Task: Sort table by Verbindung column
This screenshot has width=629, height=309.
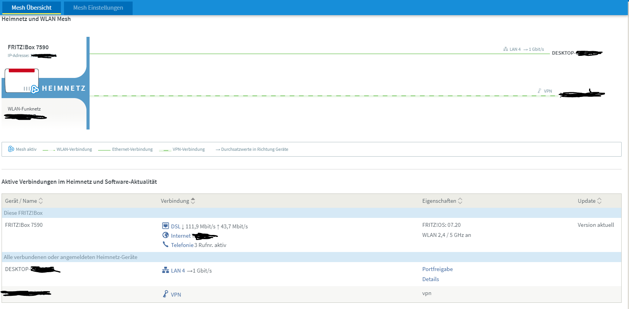Action: [x=178, y=201]
